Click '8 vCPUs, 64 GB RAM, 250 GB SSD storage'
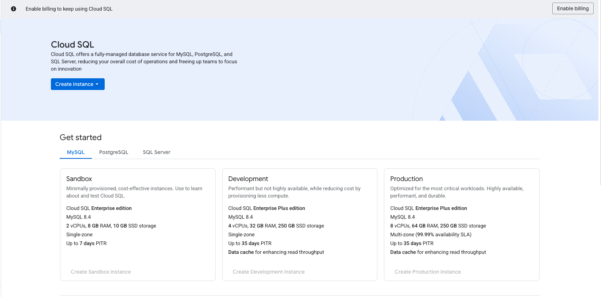This screenshot has height=297, width=601. tap(438, 226)
